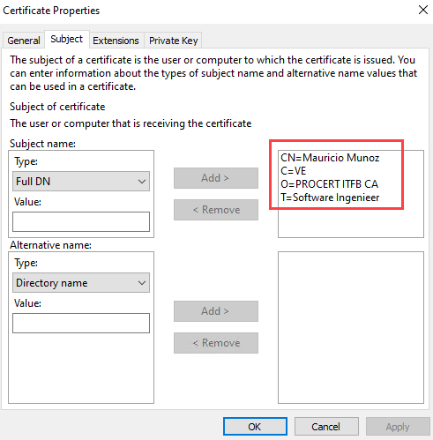The image size is (433, 440).
Task: Close the Certificate Properties dialog
Action: [422, 10]
